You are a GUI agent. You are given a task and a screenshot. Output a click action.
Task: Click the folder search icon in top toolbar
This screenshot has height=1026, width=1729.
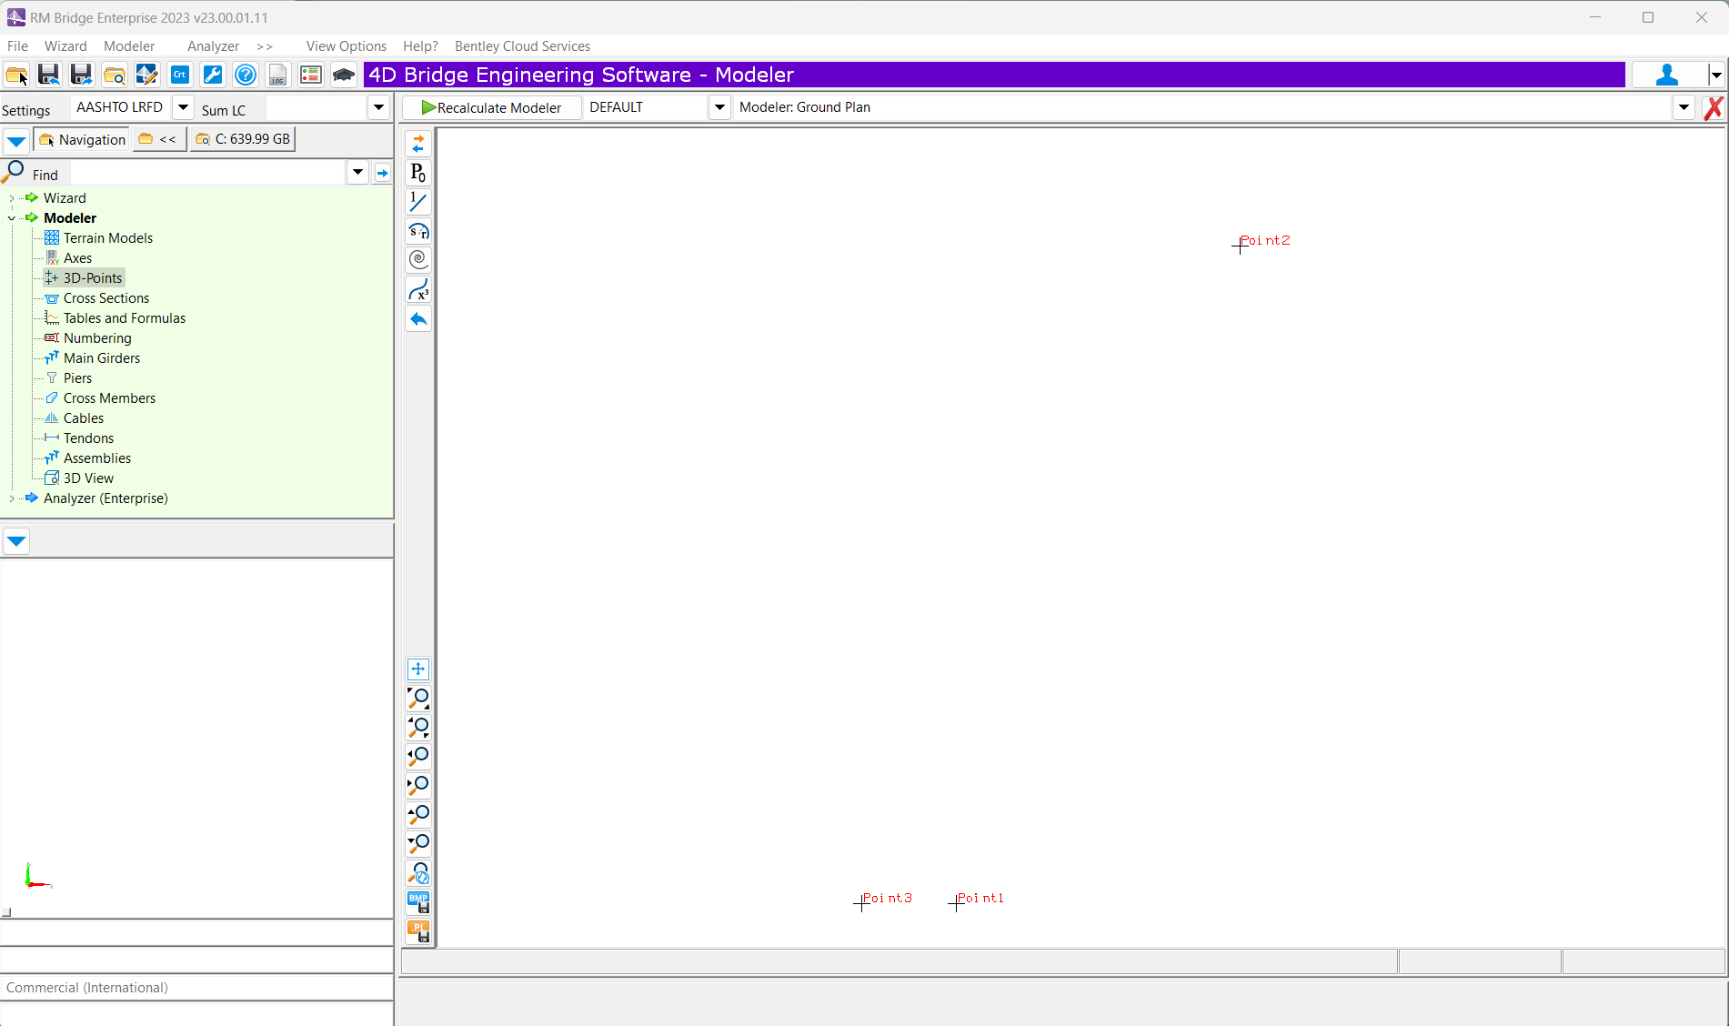pos(115,75)
